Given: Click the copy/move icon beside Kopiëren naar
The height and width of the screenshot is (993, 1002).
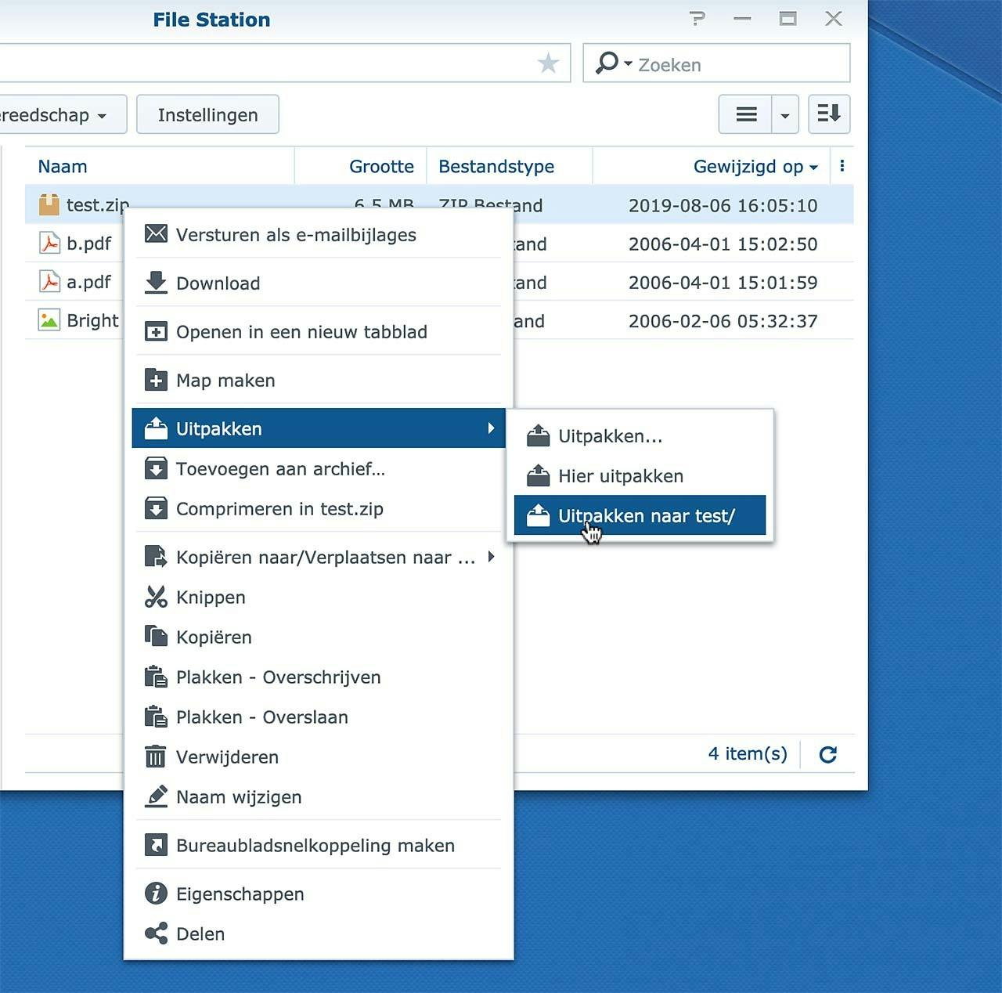Looking at the screenshot, I should tap(156, 557).
